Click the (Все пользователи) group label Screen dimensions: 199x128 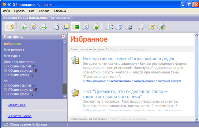(19, 62)
